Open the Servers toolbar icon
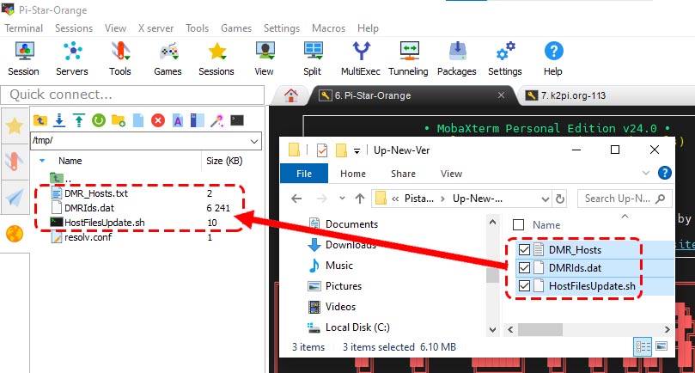695x373 pixels. tap(72, 57)
